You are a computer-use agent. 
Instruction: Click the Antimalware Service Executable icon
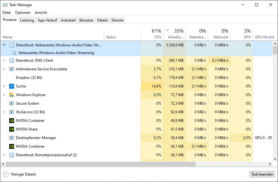pos(12,69)
